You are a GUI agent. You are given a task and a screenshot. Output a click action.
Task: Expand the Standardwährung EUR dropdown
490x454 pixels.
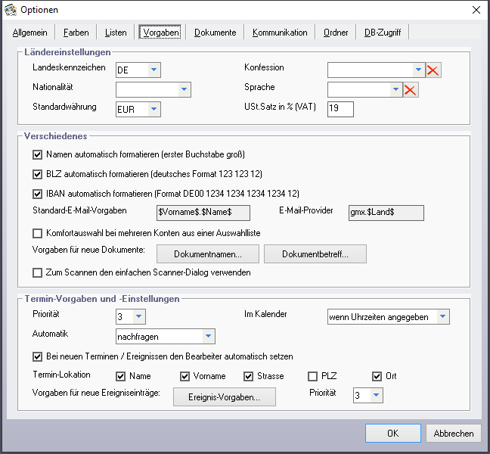(154, 110)
